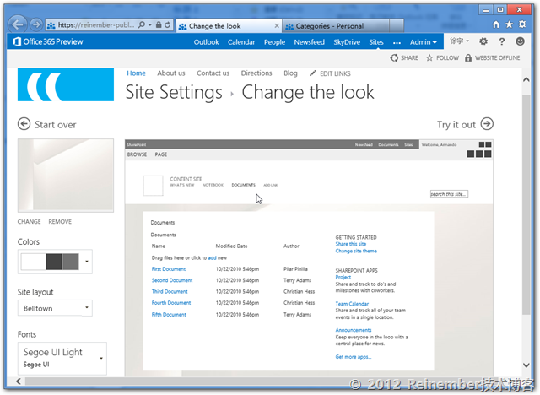Viewport: 540px width, 395px height.
Task: Open People in the Office 365 bar
Action: click(x=274, y=42)
